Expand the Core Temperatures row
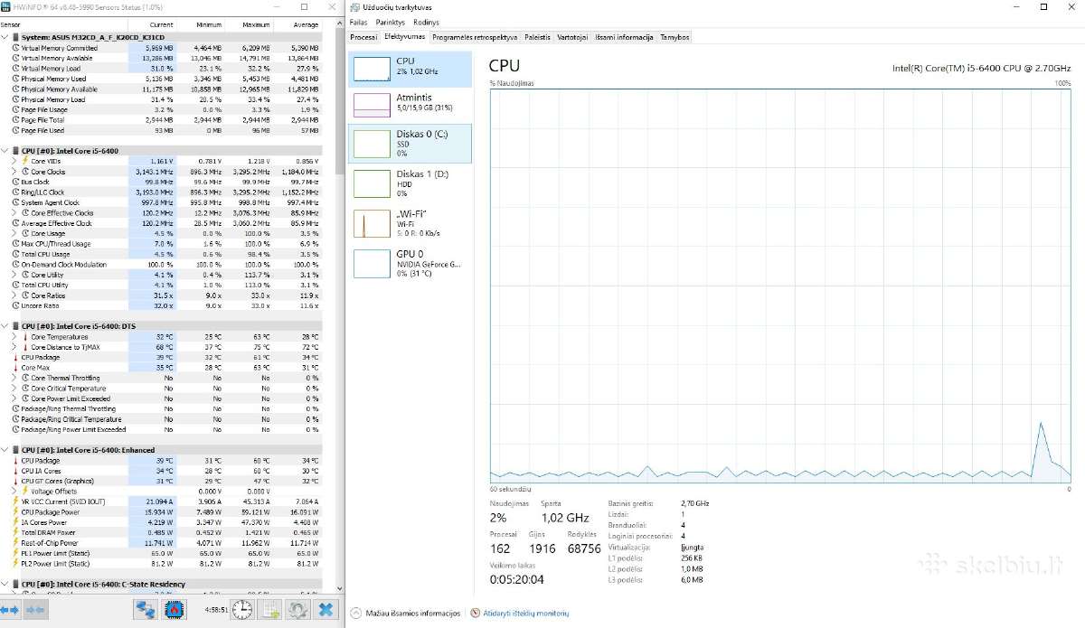 pos(15,337)
